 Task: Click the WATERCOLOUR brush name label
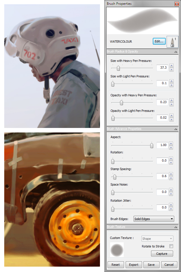pyautogui.click(x=121, y=42)
